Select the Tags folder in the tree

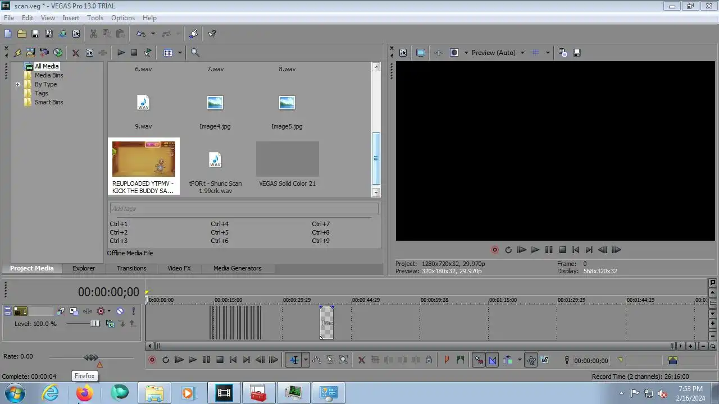pyautogui.click(x=42, y=93)
